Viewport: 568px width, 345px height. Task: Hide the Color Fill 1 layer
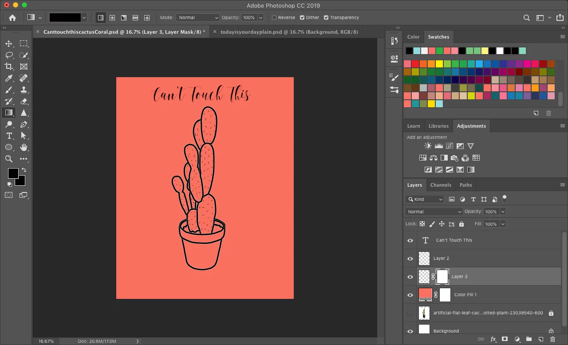pyautogui.click(x=410, y=295)
